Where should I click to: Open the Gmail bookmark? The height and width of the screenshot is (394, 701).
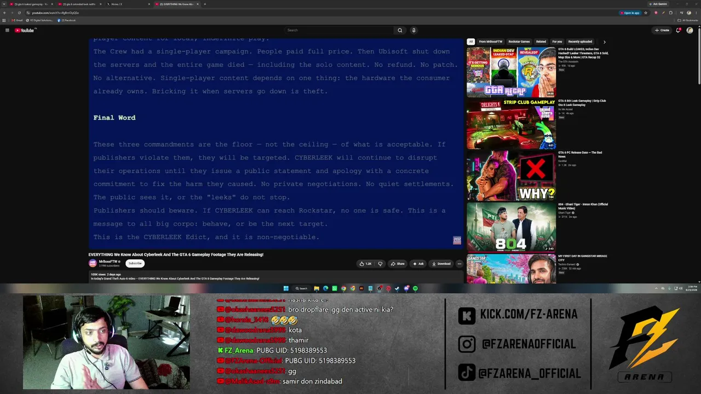click(18, 20)
